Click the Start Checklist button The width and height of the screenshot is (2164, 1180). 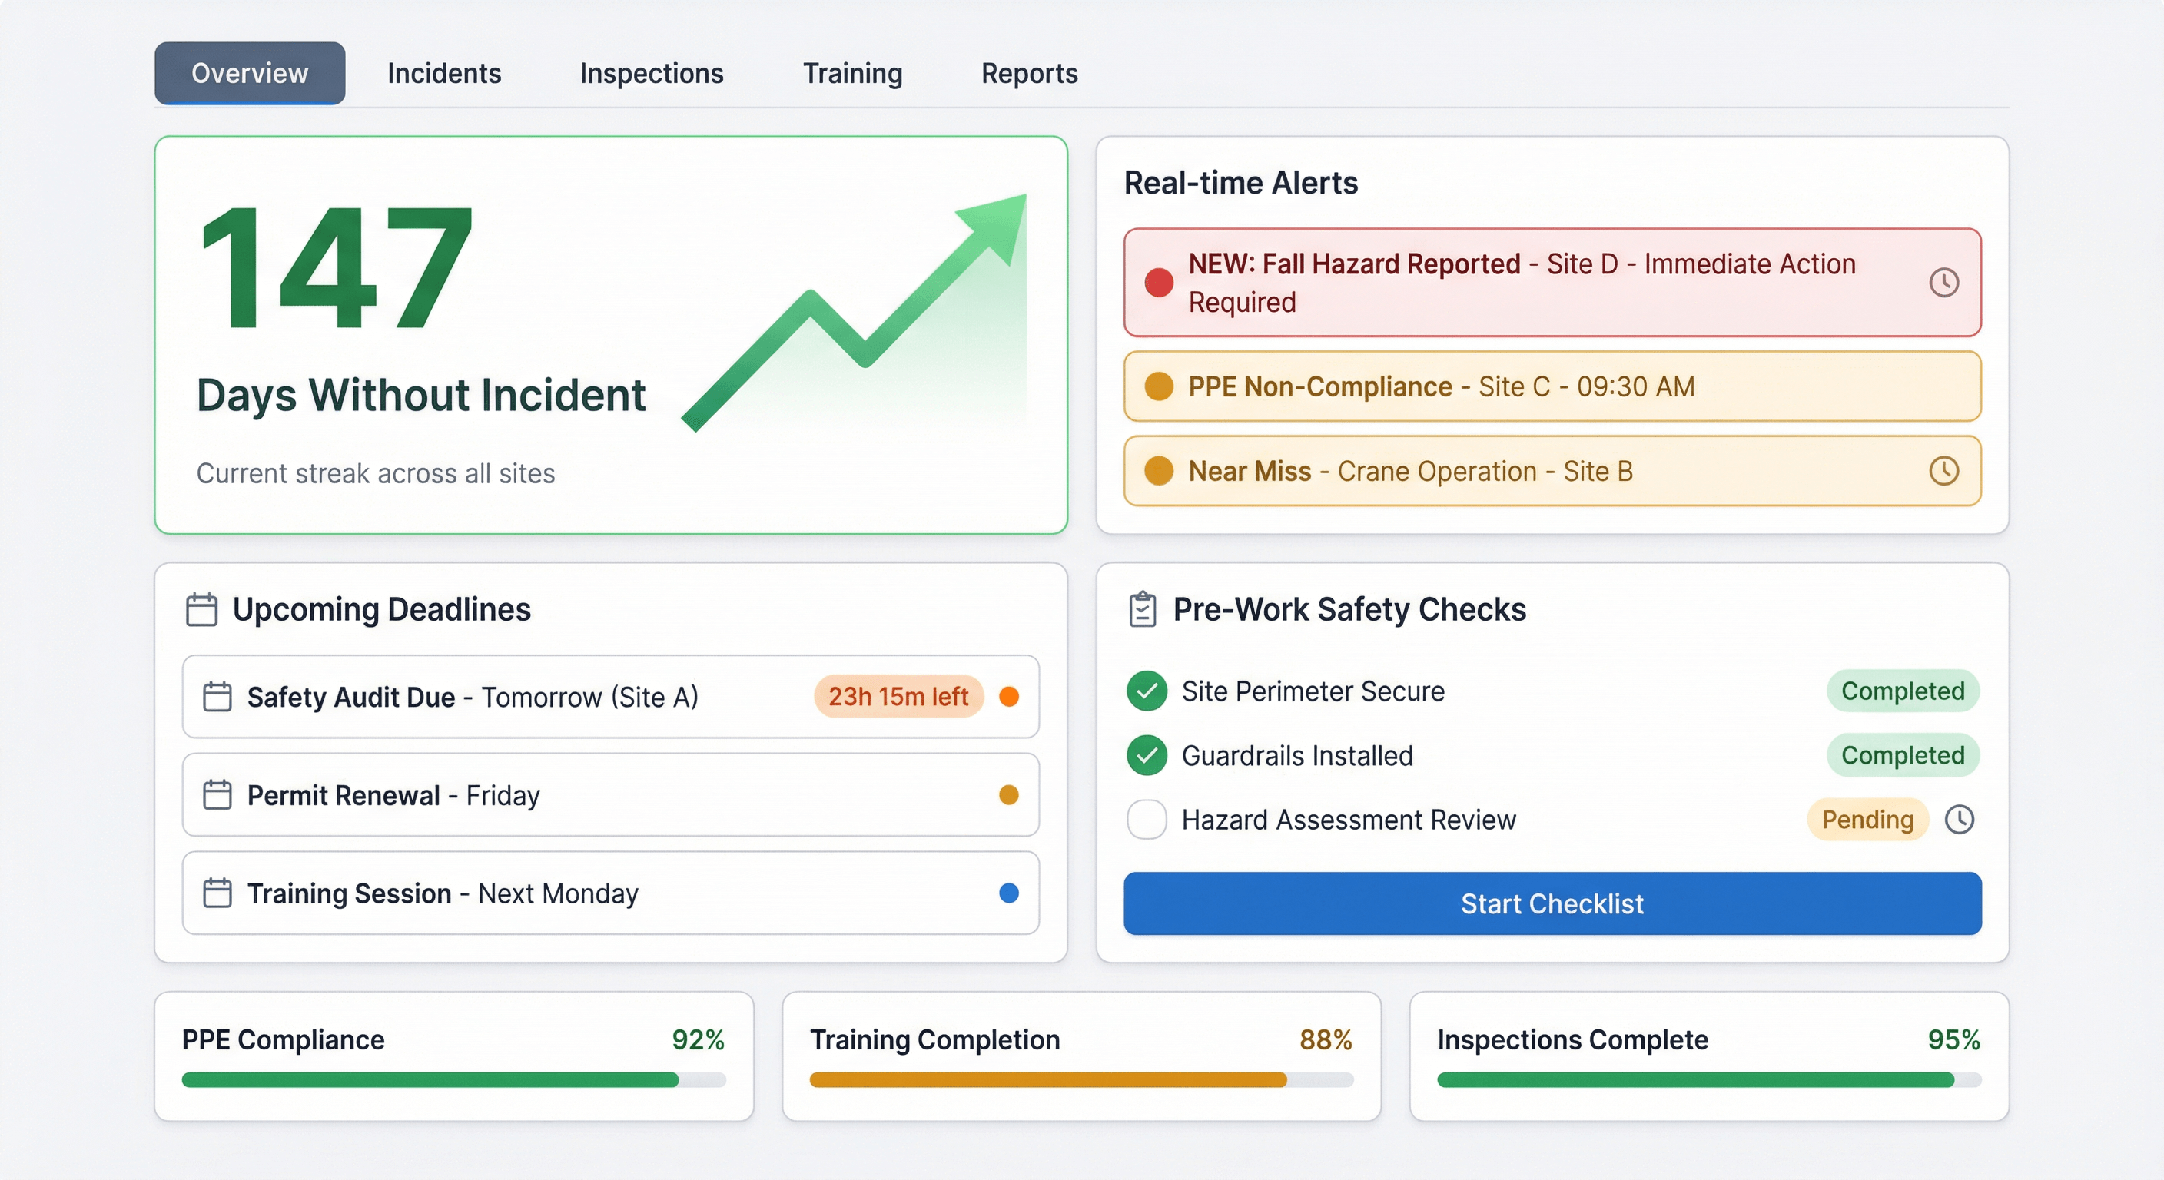1552,903
